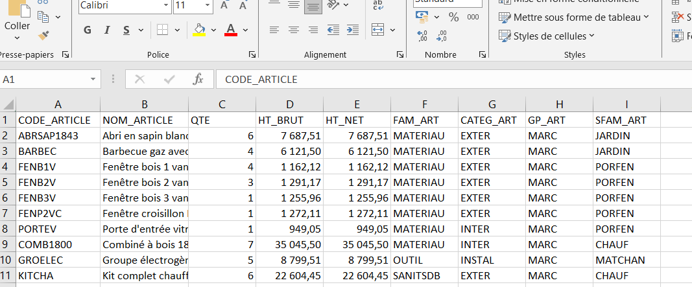Viewport: 692px width, 287px height.
Task: Open the borders dropdown arrow
Action: pos(177,30)
